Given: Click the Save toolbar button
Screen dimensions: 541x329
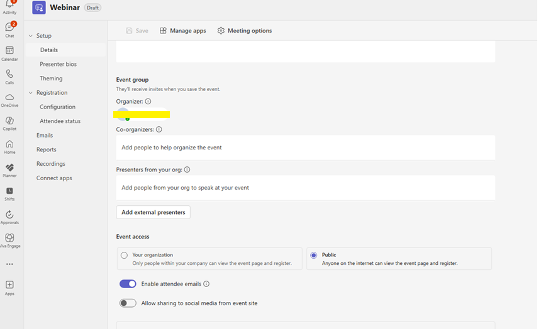Looking at the screenshot, I should click(x=137, y=31).
